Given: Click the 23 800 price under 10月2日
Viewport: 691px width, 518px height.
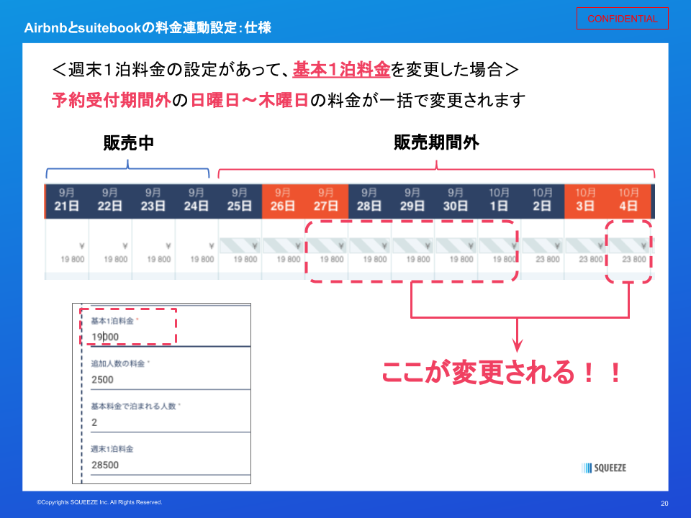Looking at the screenshot, I should (x=547, y=260).
